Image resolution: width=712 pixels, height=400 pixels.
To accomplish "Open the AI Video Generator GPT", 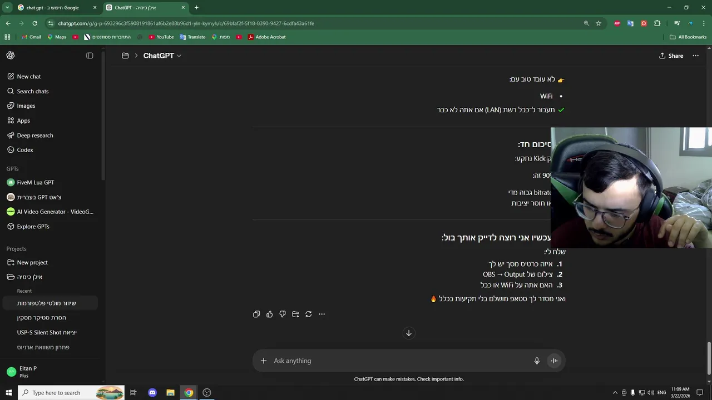I will click(x=50, y=212).
